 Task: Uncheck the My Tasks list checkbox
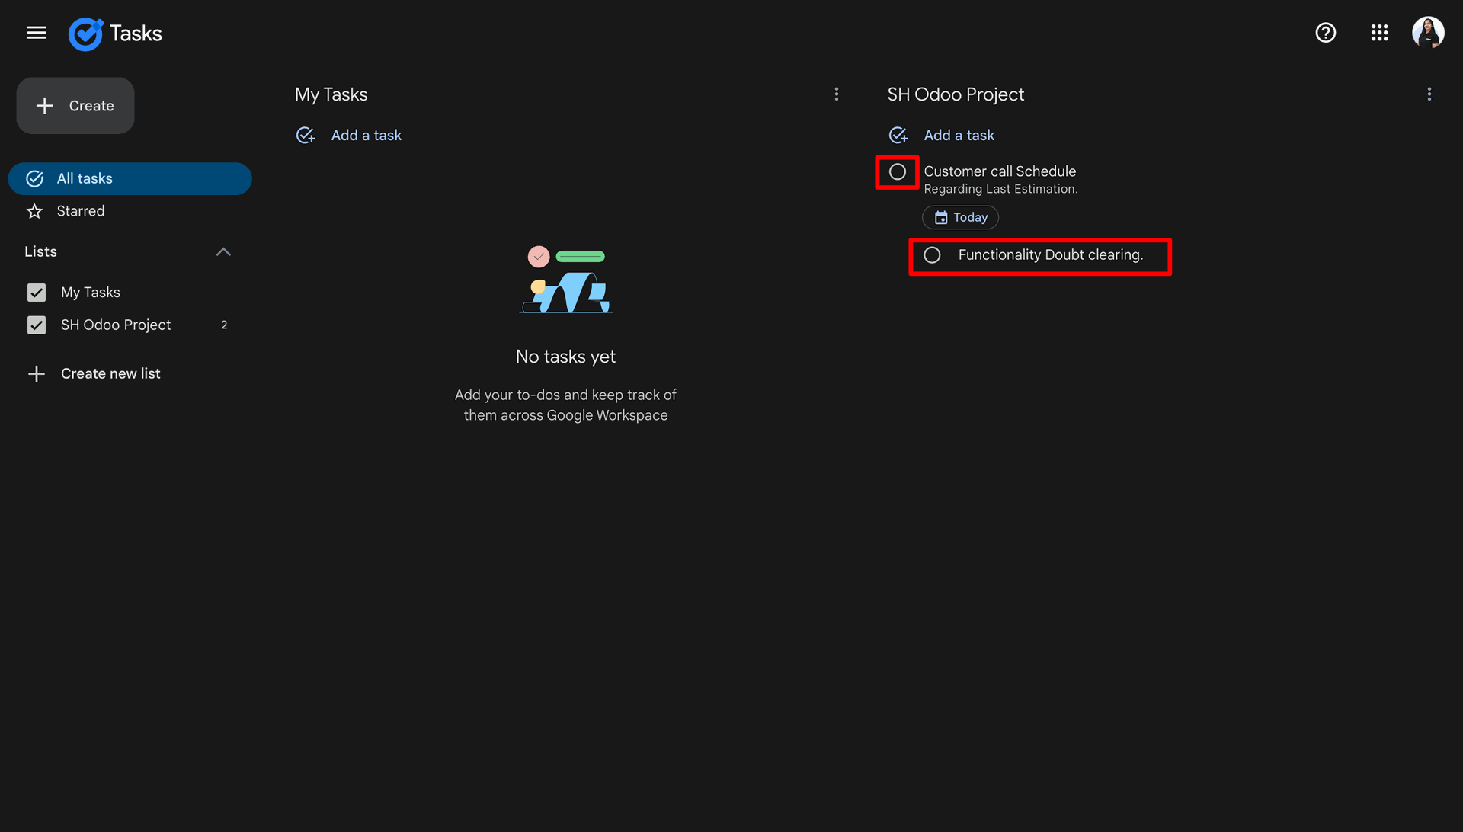(x=37, y=293)
